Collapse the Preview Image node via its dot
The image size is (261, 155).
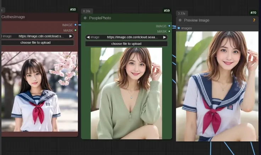[x=180, y=21]
